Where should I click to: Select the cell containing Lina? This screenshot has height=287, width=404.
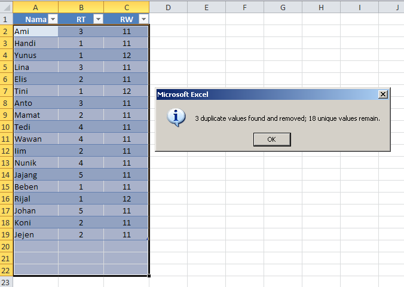[35, 67]
